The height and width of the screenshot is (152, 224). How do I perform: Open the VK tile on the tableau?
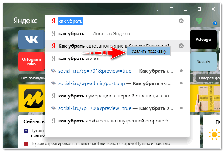coord(31,39)
